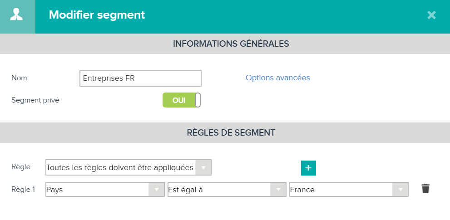Click the white knob of the OUI switch
This screenshot has height=220, width=450.
click(x=198, y=100)
